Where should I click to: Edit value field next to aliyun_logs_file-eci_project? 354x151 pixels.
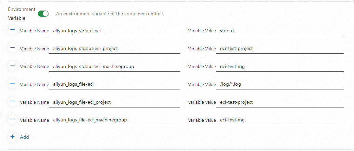point(280,102)
